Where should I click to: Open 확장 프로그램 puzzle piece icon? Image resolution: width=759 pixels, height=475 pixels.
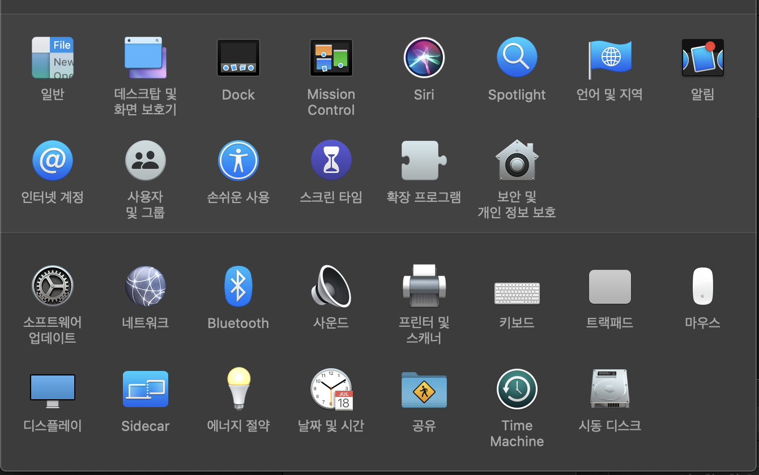click(424, 161)
